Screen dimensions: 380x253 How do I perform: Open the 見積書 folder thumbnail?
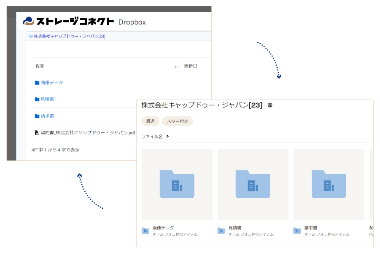[253, 184]
